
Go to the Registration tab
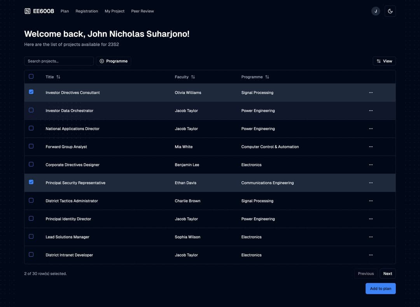coord(87,11)
